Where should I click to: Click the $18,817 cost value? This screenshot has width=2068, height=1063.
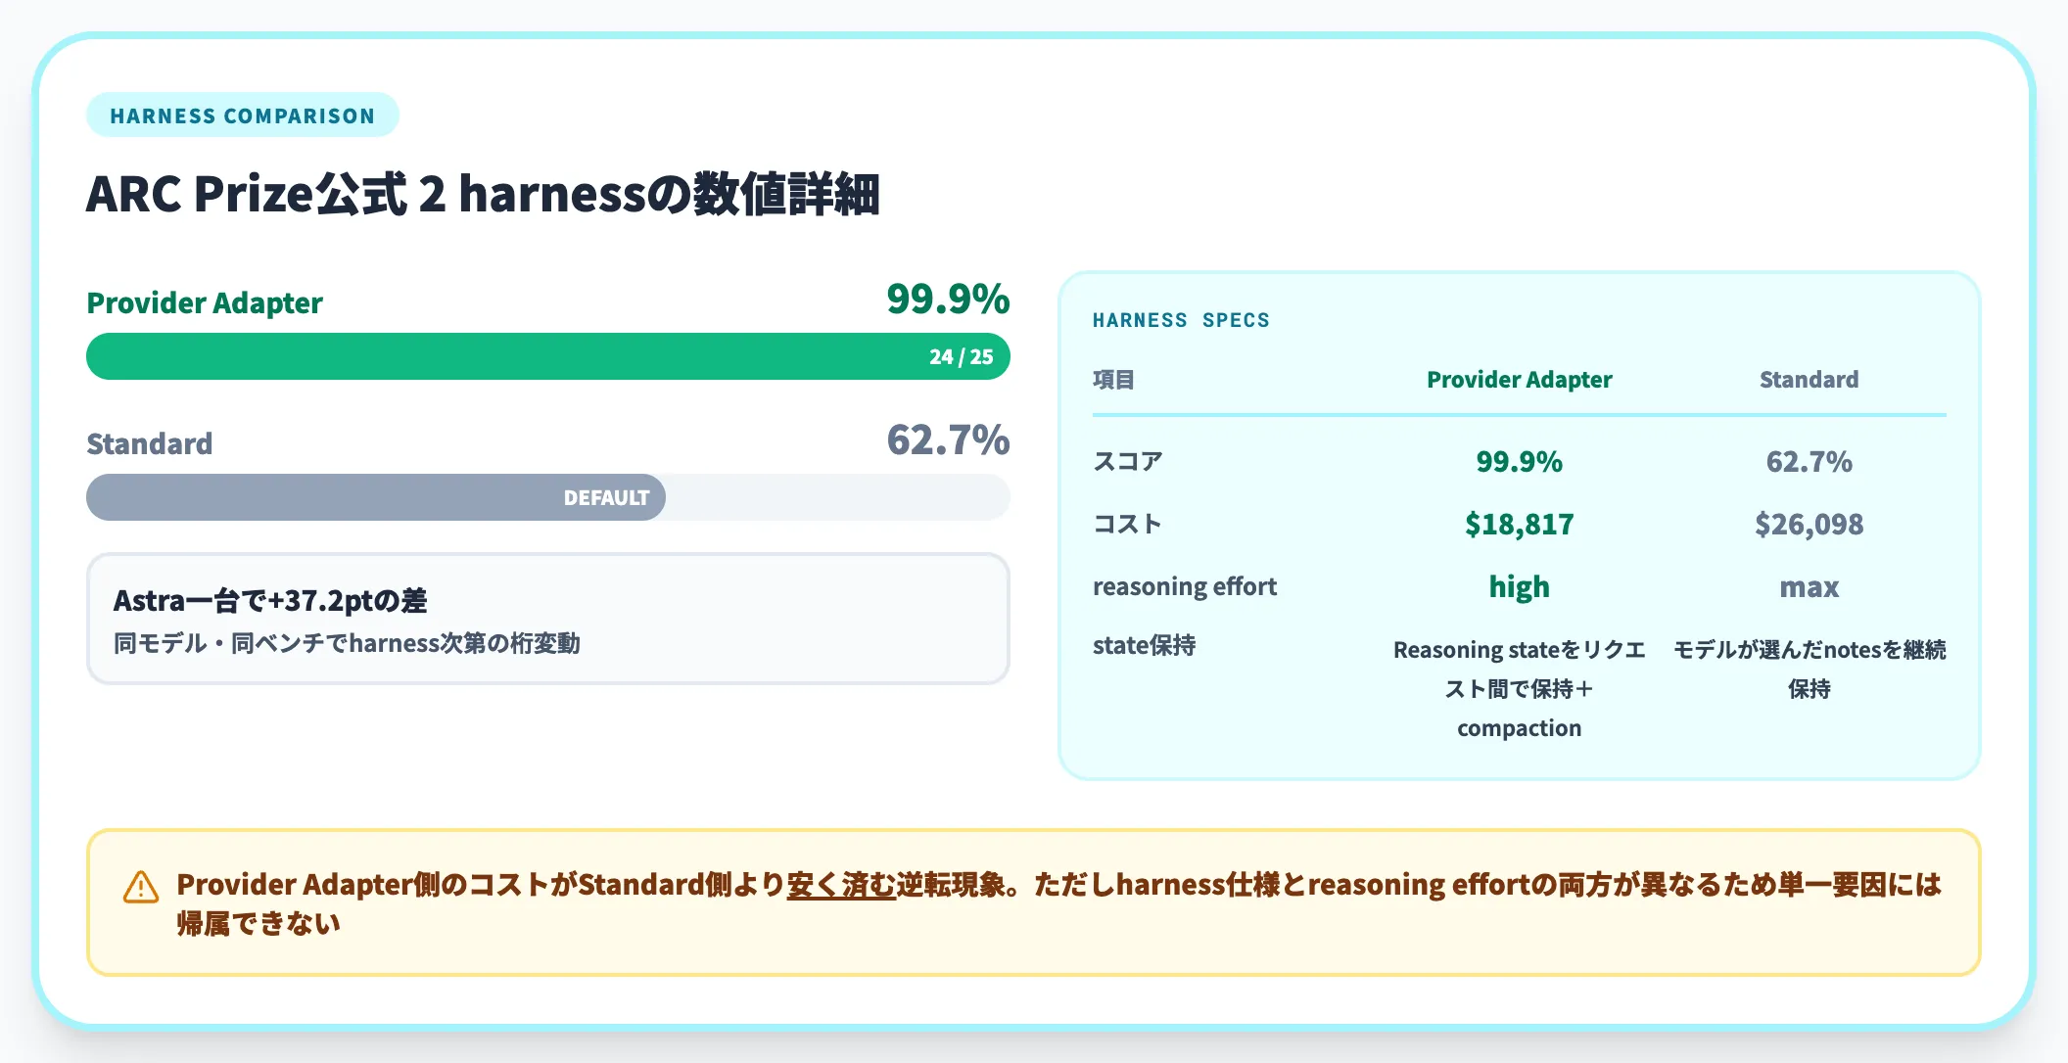1520,525
